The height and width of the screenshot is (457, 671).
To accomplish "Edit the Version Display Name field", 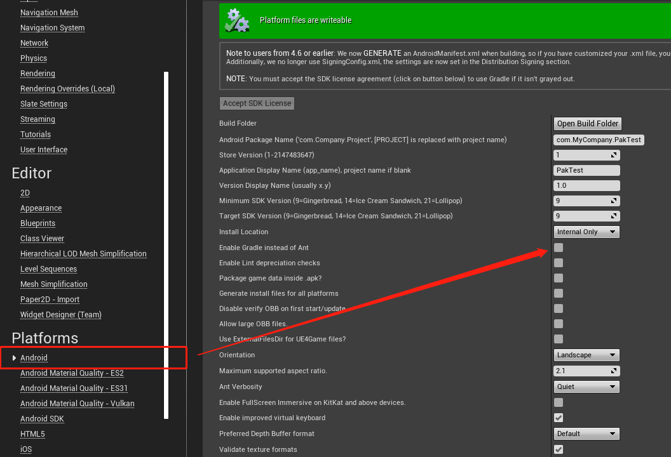I will point(586,185).
